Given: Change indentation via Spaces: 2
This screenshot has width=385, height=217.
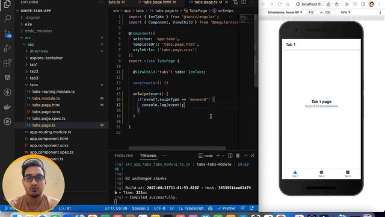Looking at the screenshot, I should 140,209.
